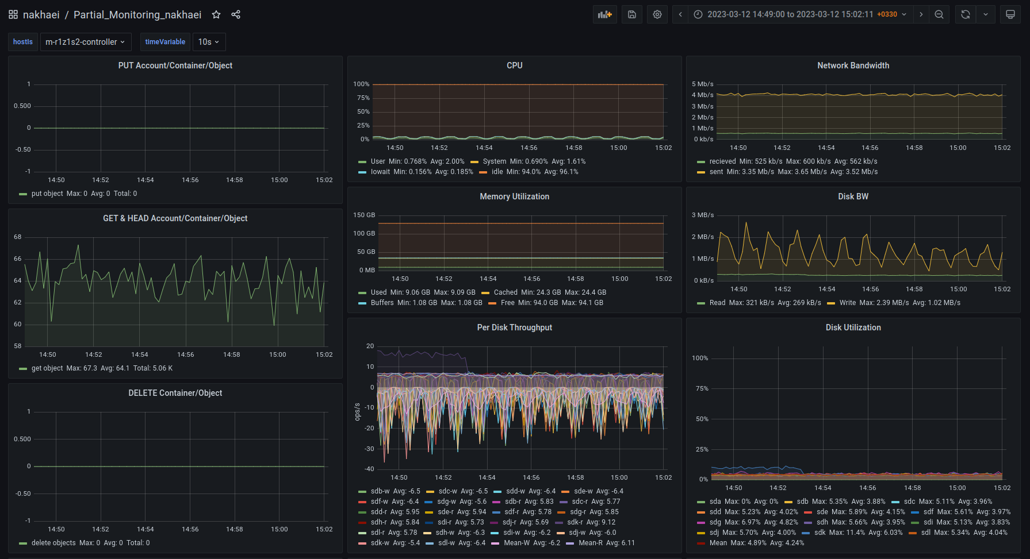This screenshot has width=1030, height=559.
Task: Click the dashboards grid icon
Action: [x=13, y=14]
